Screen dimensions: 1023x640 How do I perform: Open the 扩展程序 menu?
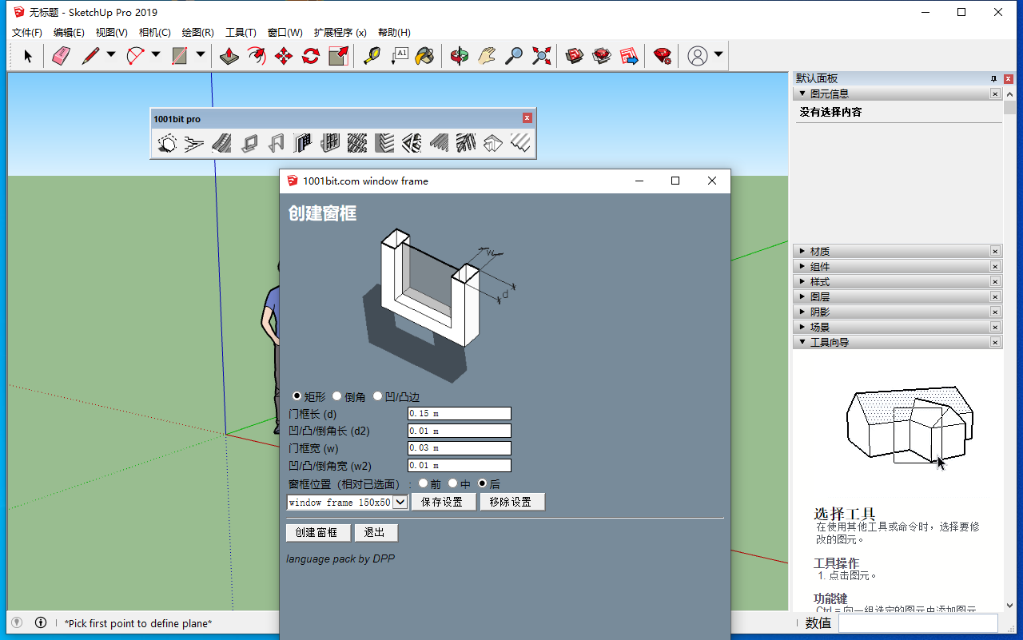(340, 33)
